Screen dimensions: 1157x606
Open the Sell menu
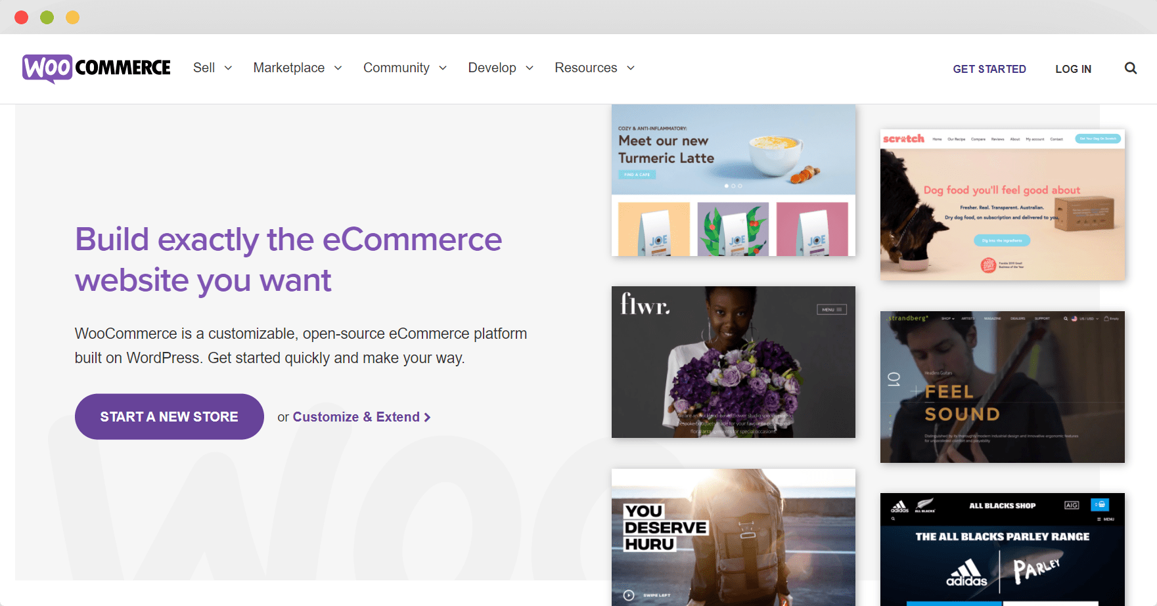coord(204,68)
